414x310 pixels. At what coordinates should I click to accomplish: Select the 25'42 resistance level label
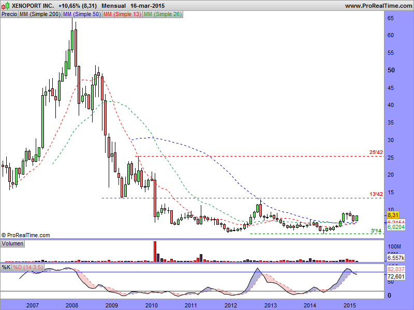[376, 152]
